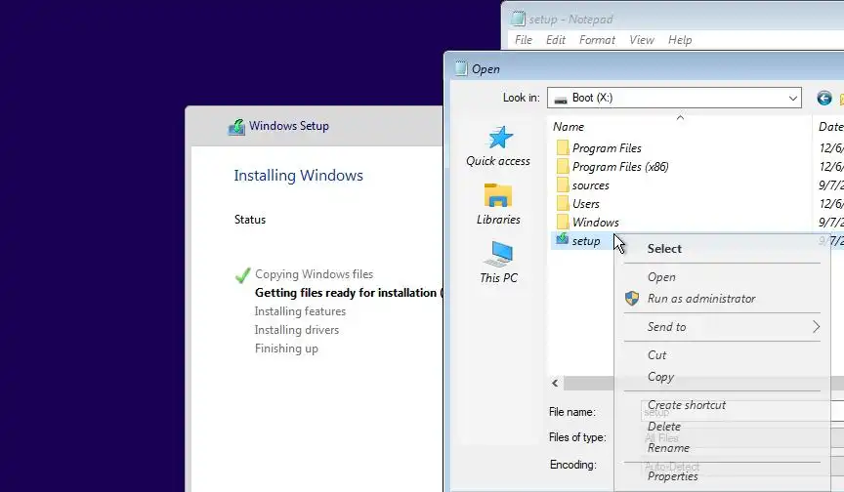The height and width of the screenshot is (492, 844).
Task: Open the Quick access star icon
Action: click(x=500, y=138)
